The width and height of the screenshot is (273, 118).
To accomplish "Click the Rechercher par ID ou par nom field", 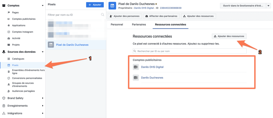I will (x=190, y=51).
